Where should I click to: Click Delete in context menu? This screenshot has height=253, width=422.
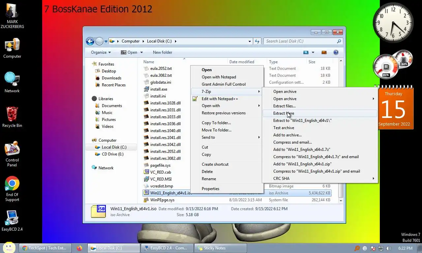point(227,172)
